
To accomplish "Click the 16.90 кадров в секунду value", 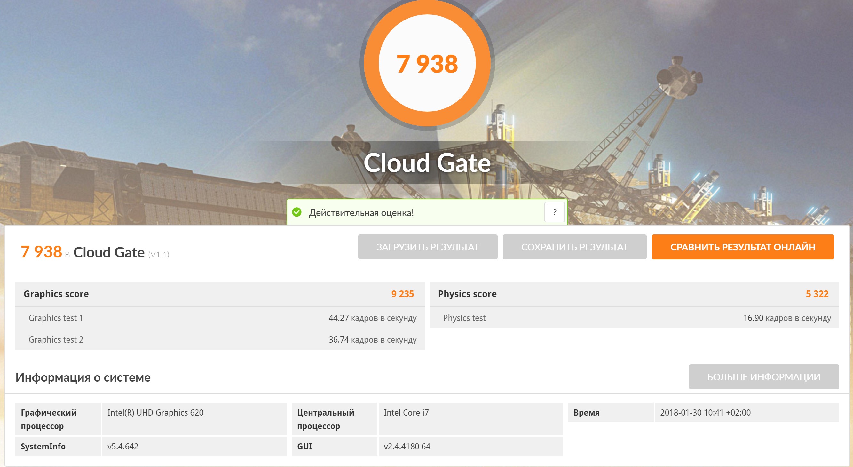I will [x=787, y=318].
